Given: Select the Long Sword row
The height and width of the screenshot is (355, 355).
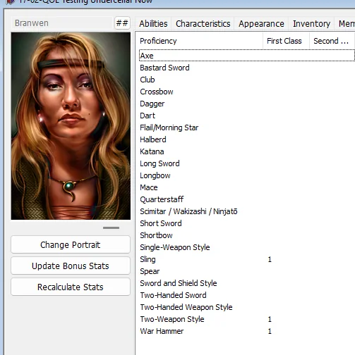Looking at the screenshot, I should tap(246, 163).
